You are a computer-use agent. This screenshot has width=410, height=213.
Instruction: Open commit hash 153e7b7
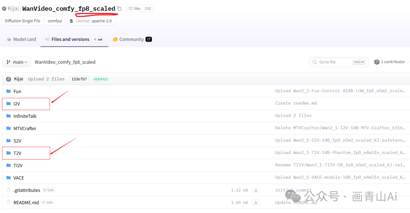pyautogui.click(x=79, y=79)
